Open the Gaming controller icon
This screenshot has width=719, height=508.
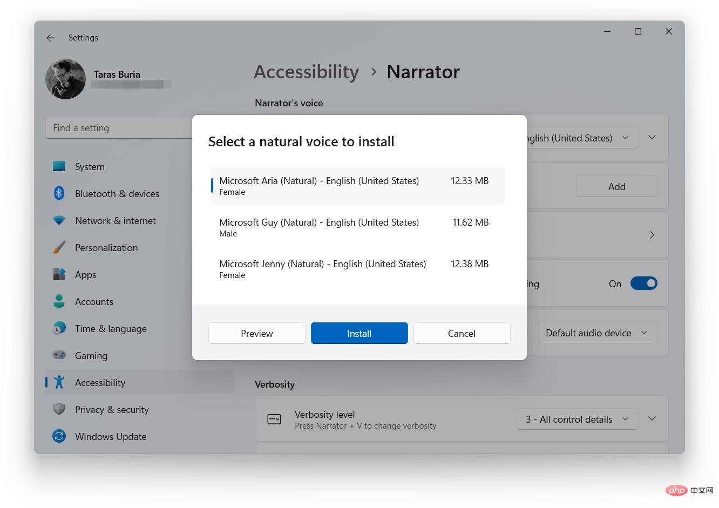coord(59,355)
